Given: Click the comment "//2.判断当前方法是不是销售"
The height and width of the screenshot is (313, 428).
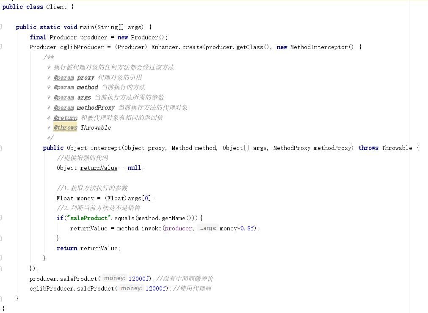Looking at the screenshot, I should pos(99,208).
